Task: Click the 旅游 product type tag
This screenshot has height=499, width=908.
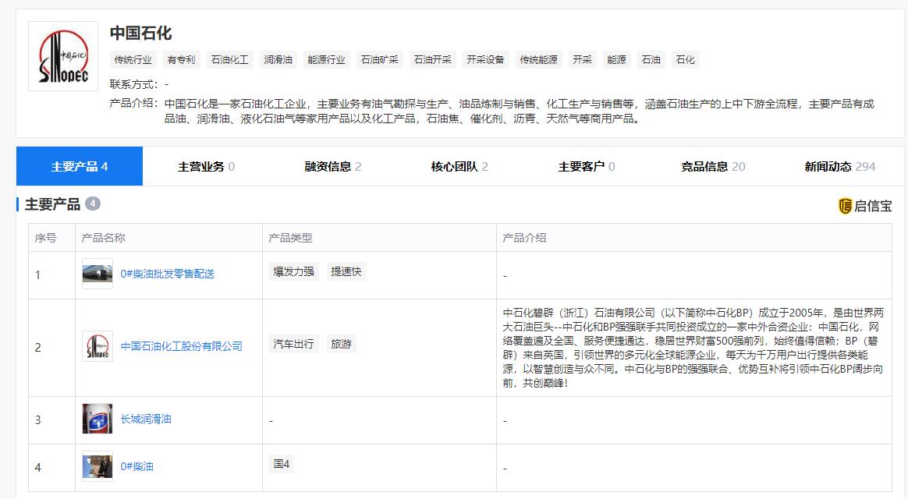Action: pyautogui.click(x=341, y=344)
